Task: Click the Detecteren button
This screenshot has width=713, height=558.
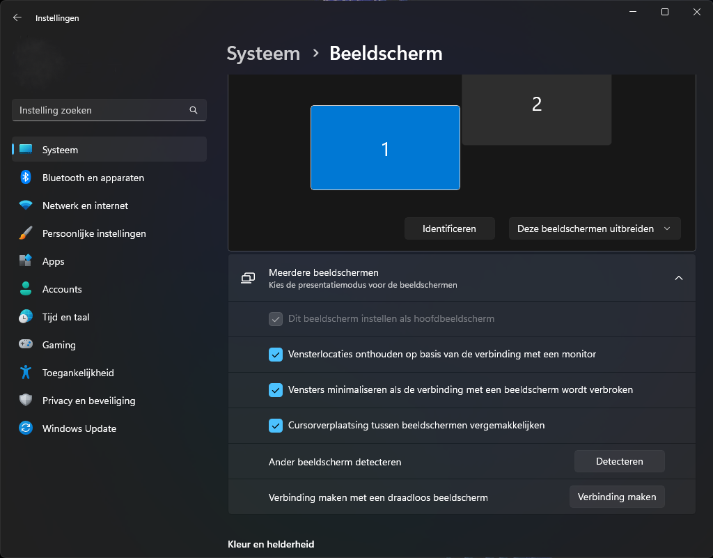Action: pos(619,460)
